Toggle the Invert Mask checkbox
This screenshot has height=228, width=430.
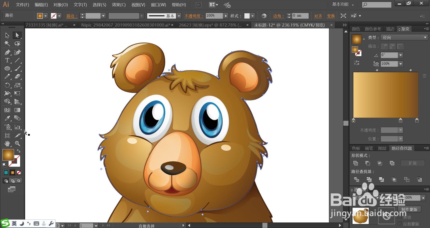point(400,224)
